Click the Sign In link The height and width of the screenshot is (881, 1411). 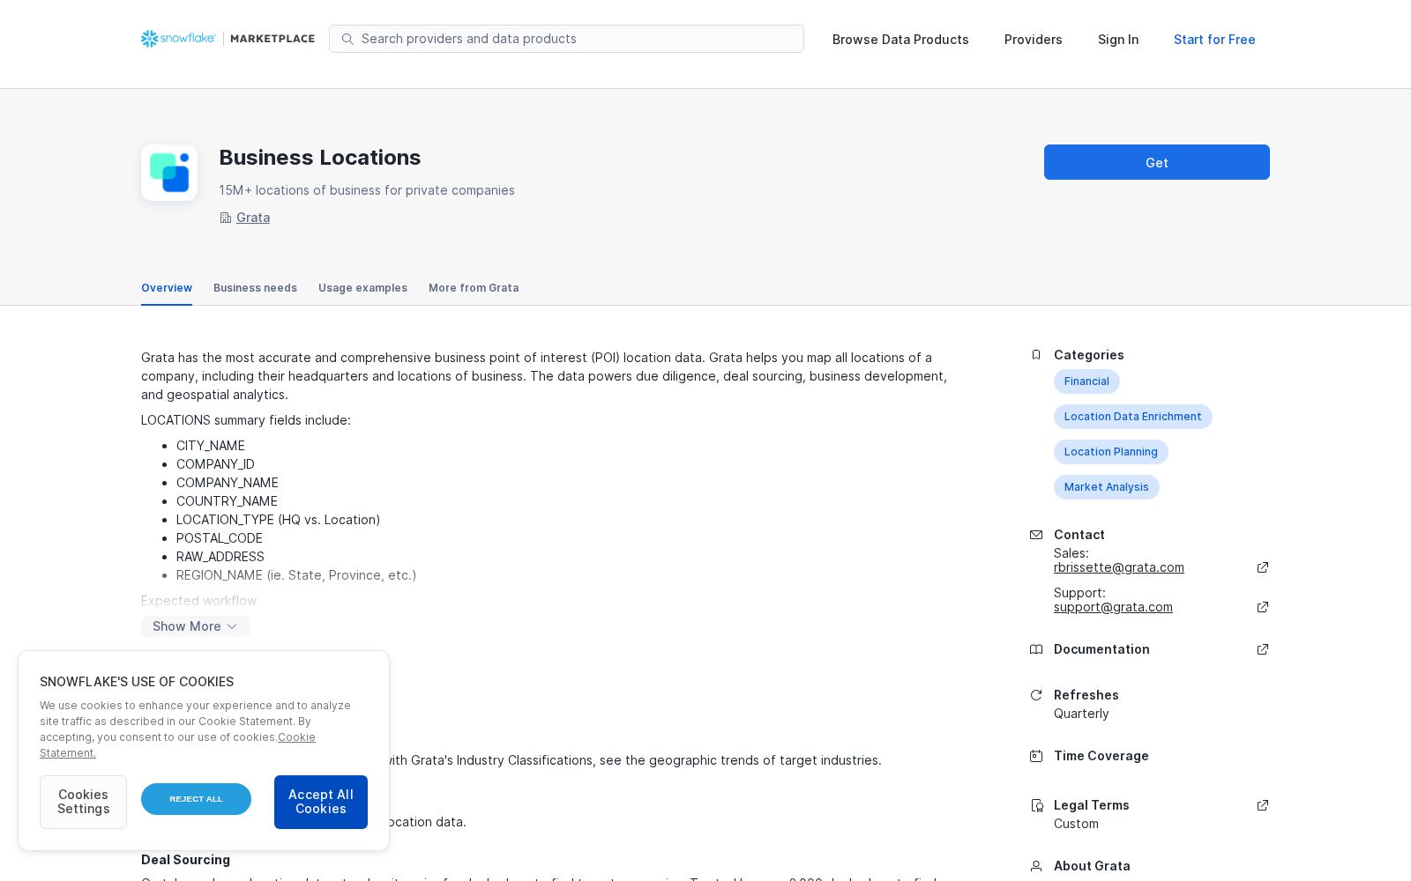click(1118, 40)
